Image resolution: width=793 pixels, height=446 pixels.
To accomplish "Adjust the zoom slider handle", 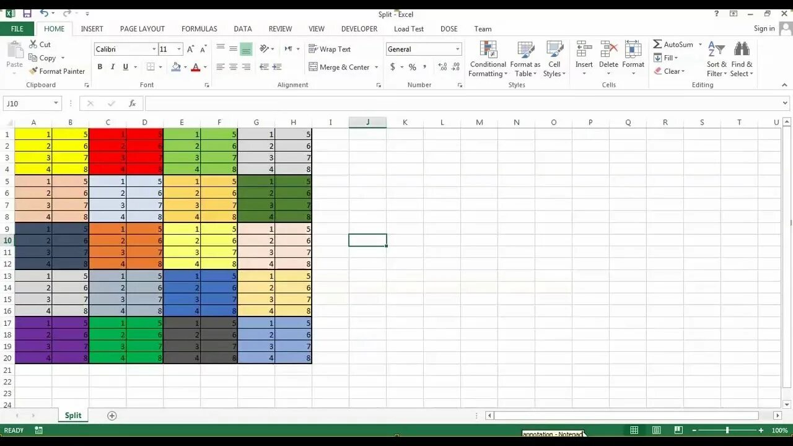I will (727, 430).
